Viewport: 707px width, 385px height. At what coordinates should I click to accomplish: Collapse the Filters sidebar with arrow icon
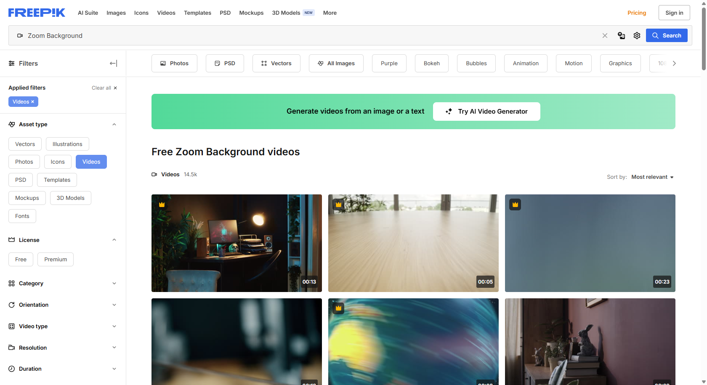pyautogui.click(x=113, y=64)
